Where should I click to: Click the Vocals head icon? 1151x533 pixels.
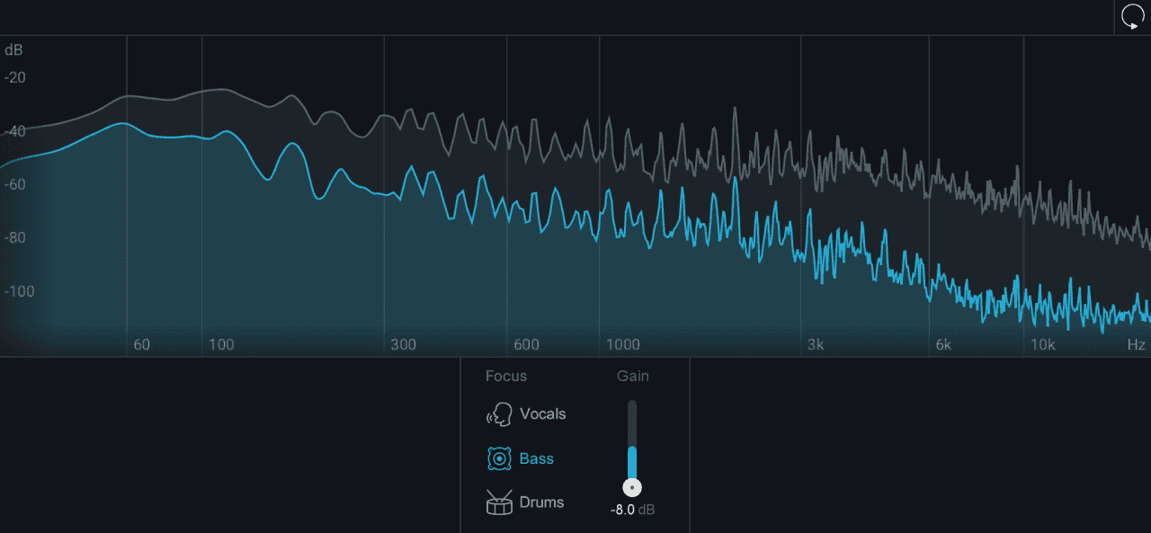pyautogui.click(x=499, y=414)
